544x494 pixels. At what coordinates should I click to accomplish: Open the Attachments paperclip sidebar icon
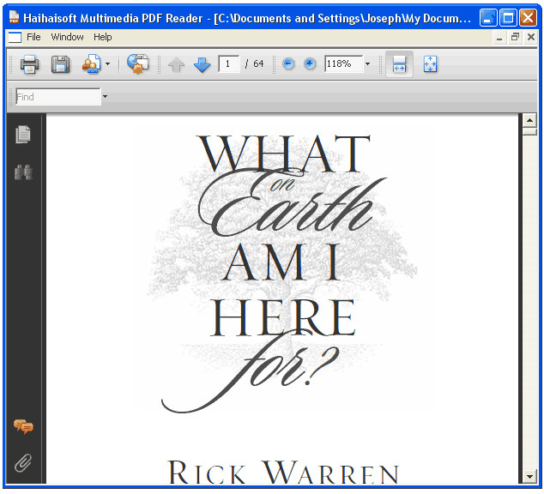click(23, 462)
